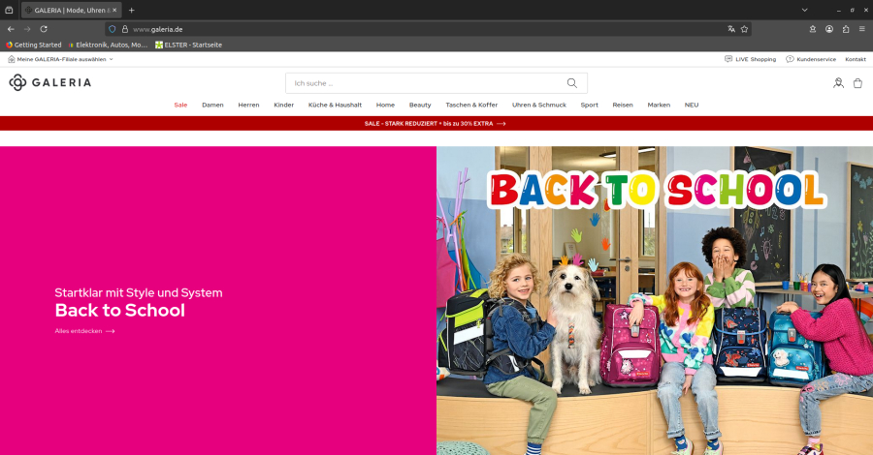Click the tracking protection shield icon

point(113,29)
